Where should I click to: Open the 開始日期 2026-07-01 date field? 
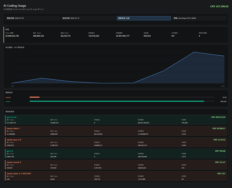pos(33,18)
